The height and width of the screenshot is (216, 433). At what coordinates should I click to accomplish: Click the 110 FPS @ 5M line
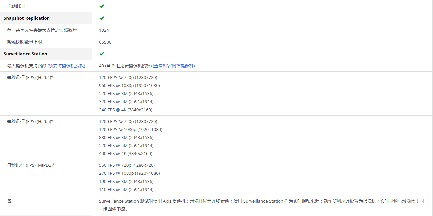tap(126, 189)
